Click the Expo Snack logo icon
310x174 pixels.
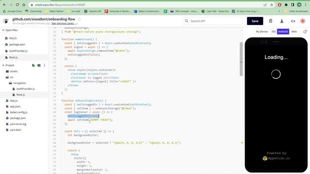coord(6,21)
